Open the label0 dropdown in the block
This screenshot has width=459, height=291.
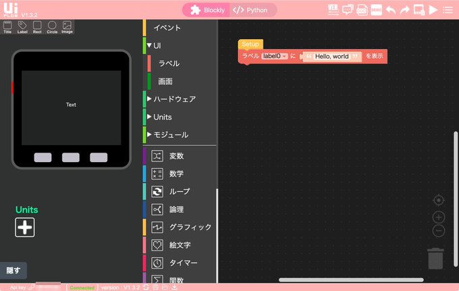click(x=275, y=56)
